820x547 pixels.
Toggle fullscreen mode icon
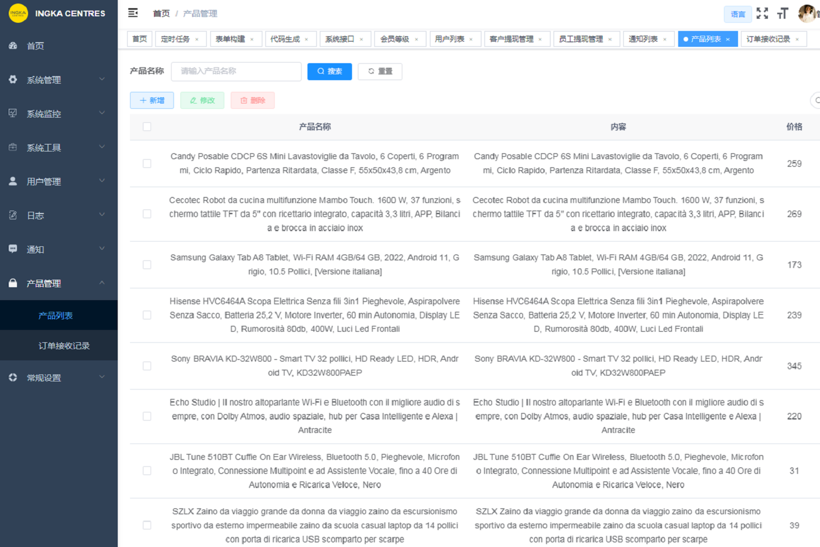762,13
